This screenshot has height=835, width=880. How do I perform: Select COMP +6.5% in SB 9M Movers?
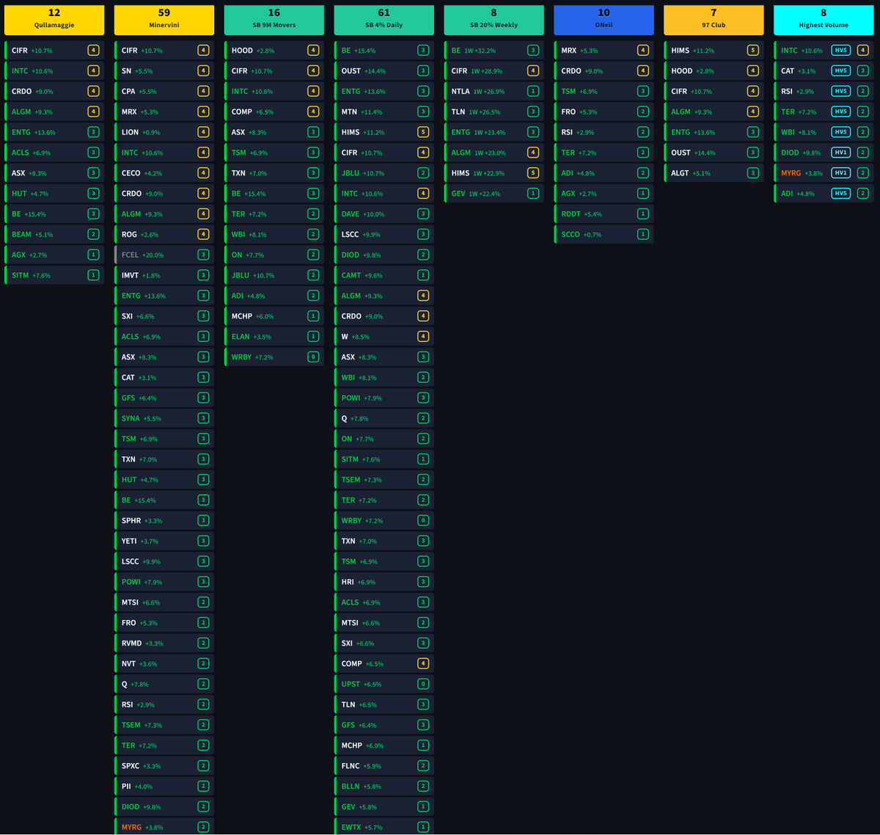(x=274, y=112)
